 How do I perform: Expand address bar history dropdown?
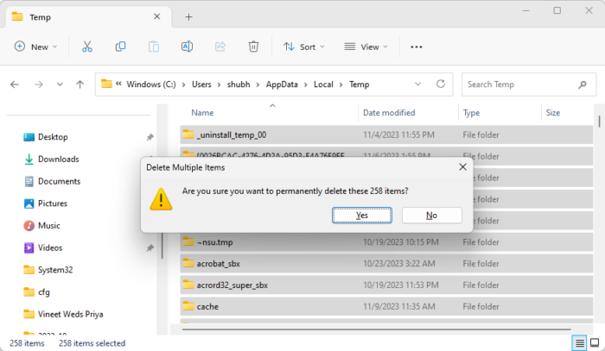coord(417,84)
